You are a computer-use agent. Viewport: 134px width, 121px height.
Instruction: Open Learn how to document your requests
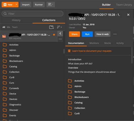pyautogui.click(x=92, y=51)
